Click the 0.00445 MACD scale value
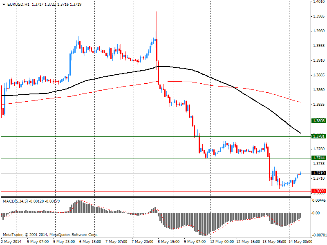 click(319, 200)
